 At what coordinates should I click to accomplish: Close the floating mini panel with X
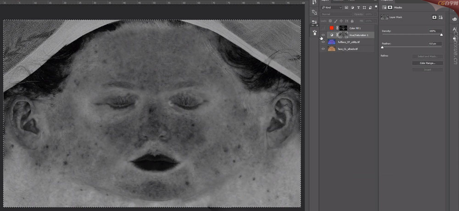(x=317, y=26)
